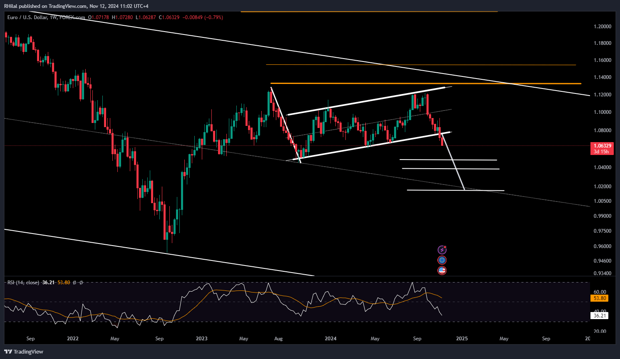620x359 pixels.
Task: Click the Aug label on time axis
Action: pyautogui.click(x=278, y=339)
